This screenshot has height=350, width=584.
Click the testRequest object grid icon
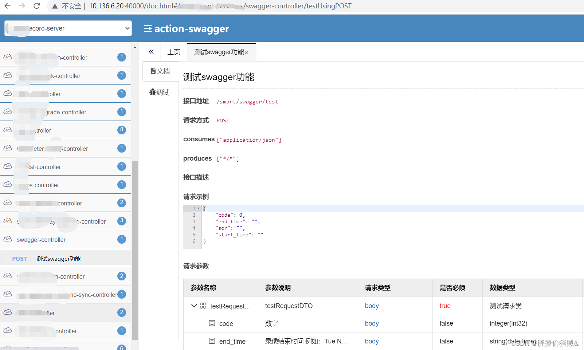203,306
